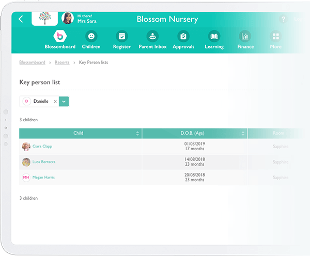The image size is (310, 256).
Task: Select the Blossomboard menu label
Action: [60, 46]
